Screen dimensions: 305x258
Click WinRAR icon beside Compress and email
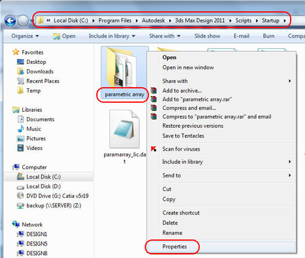tap(154, 107)
